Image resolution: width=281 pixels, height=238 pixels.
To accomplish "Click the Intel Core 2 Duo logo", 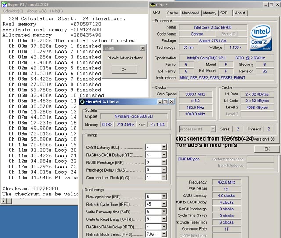I will [261, 38].
